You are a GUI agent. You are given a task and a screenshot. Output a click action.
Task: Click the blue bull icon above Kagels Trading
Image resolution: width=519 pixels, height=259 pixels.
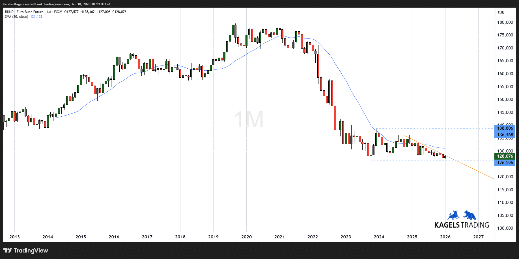click(453, 215)
